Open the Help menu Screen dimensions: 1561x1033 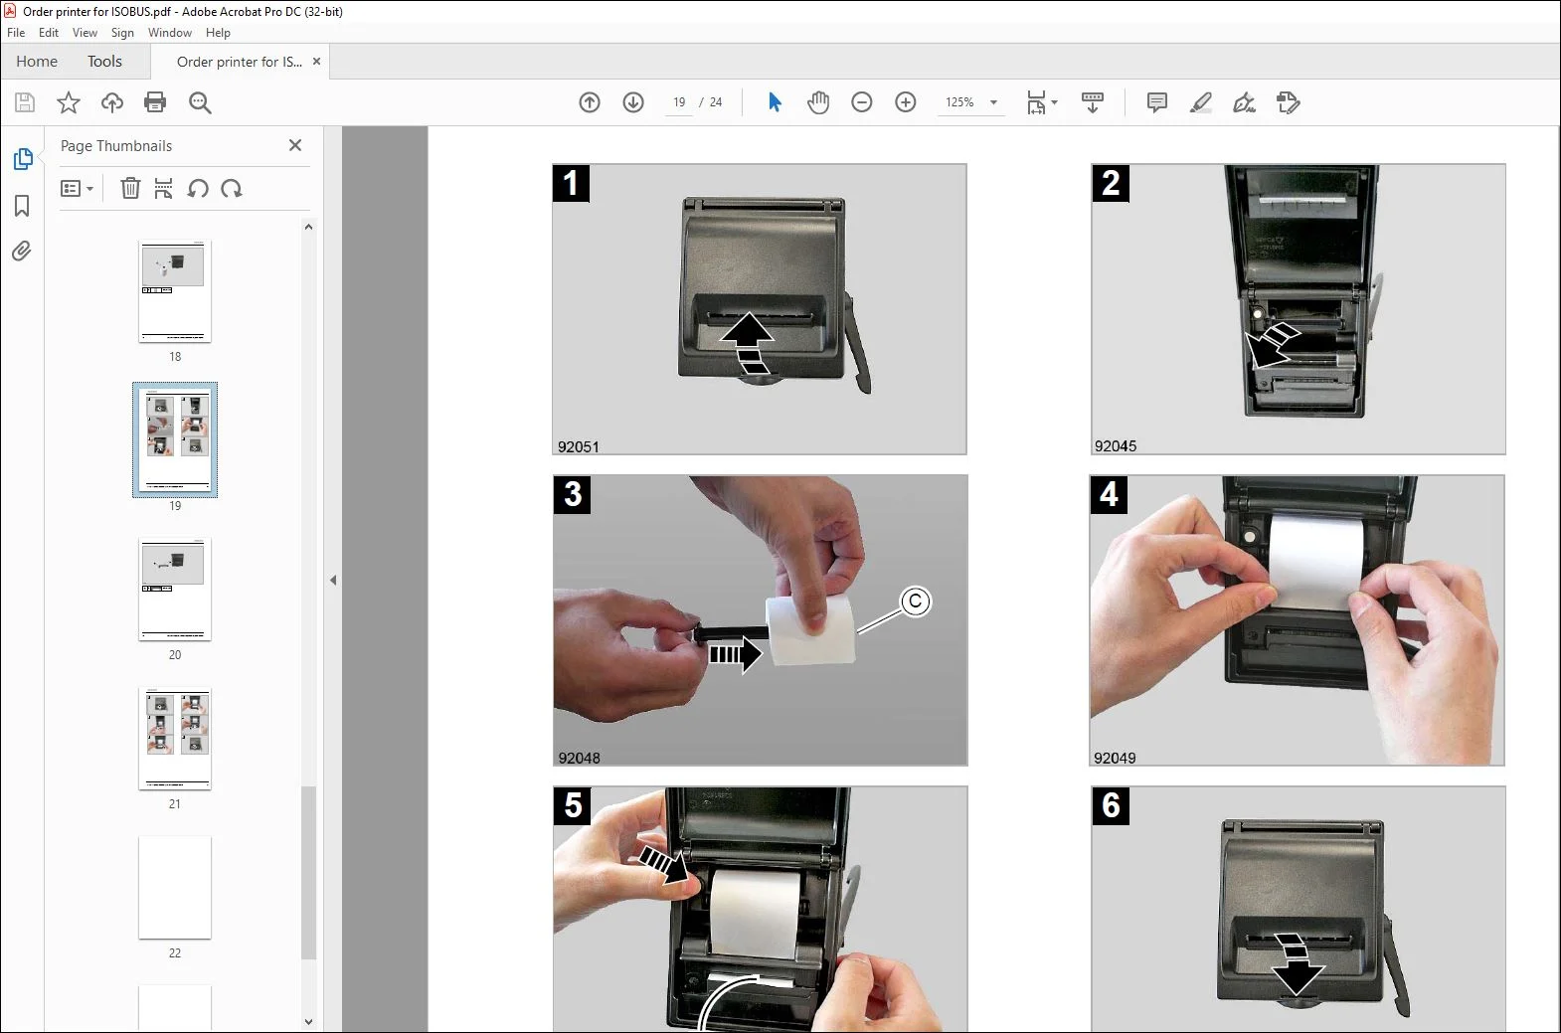218,33
